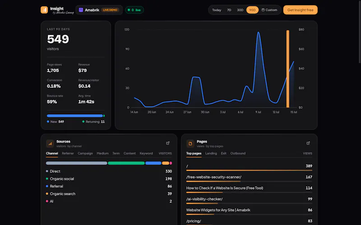Image resolution: width=361 pixels, height=225 pixels.
Task: Open Custom date range calendar picker
Action: click(x=269, y=10)
